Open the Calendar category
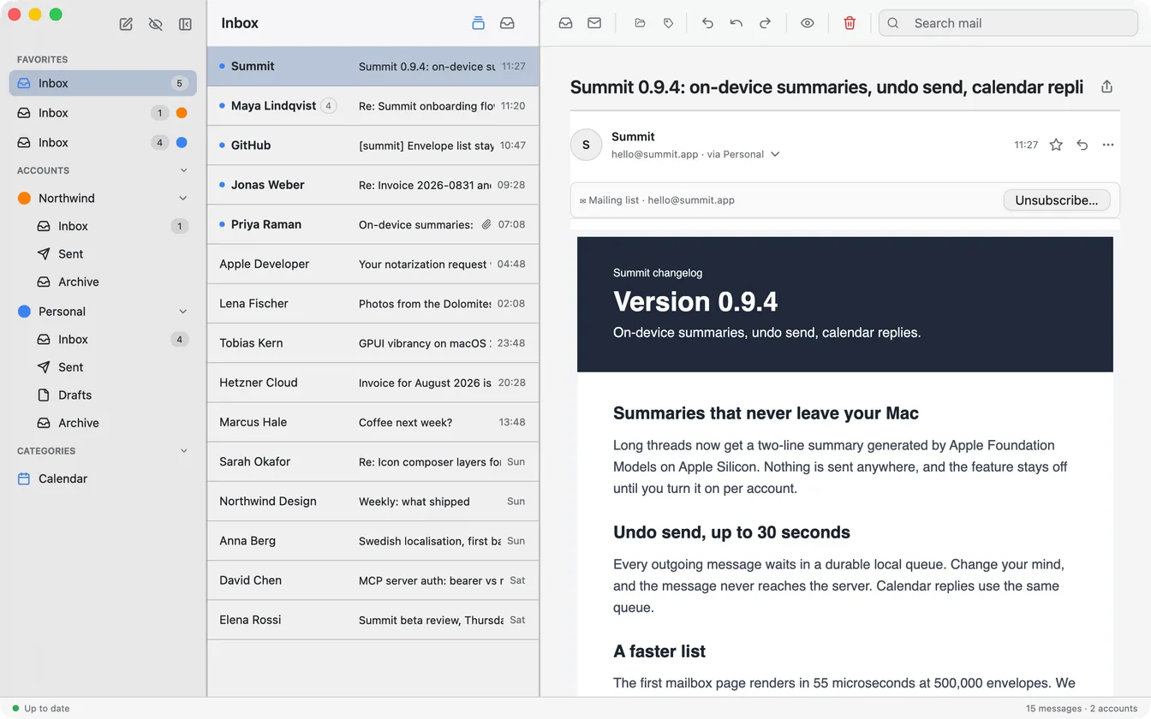This screenshot has width=1151, height=719. coord(103,478)
